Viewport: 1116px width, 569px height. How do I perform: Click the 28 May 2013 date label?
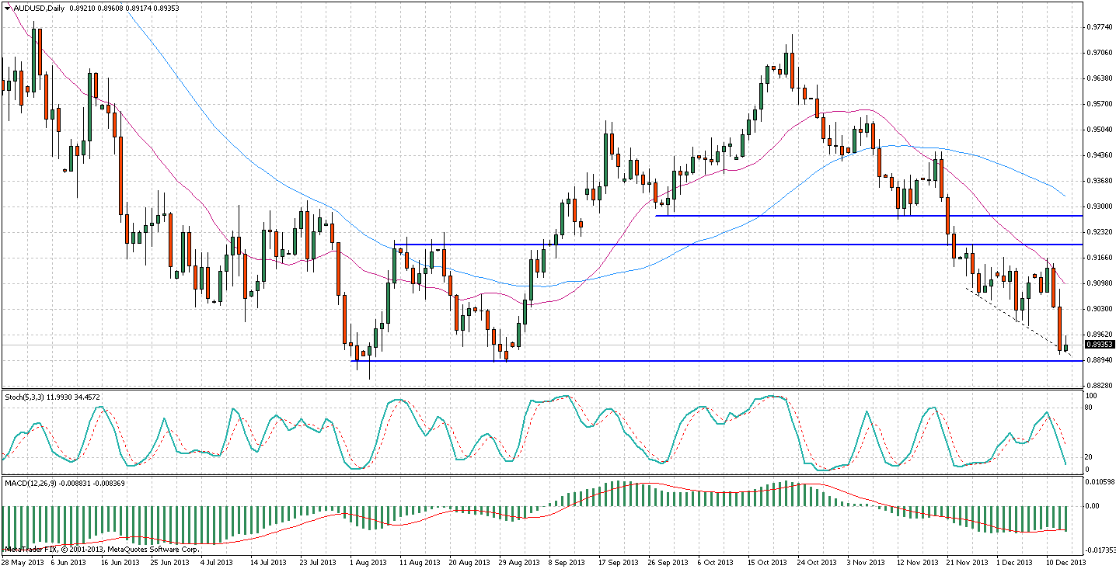(23, 561)
